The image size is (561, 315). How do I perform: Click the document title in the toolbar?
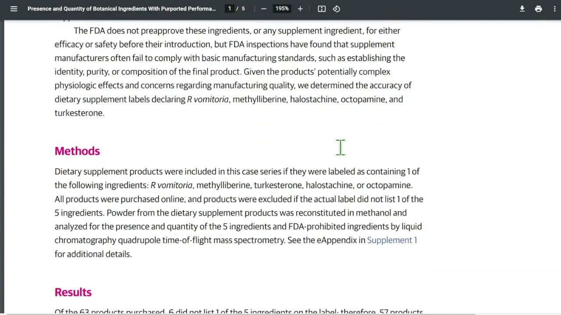click(121, 9)
